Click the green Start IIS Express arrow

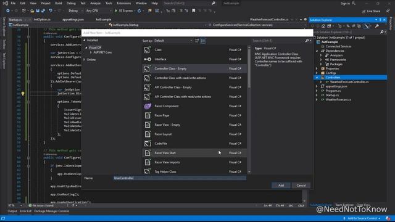coord(116,11)
